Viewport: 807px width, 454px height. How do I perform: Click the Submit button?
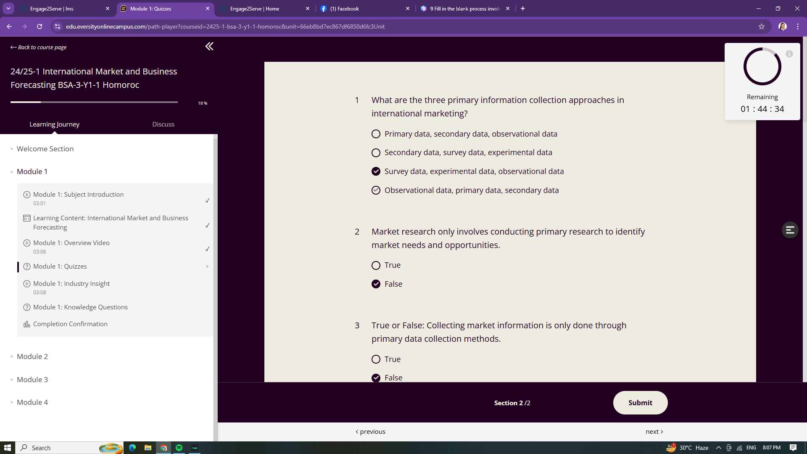point(640,402)
